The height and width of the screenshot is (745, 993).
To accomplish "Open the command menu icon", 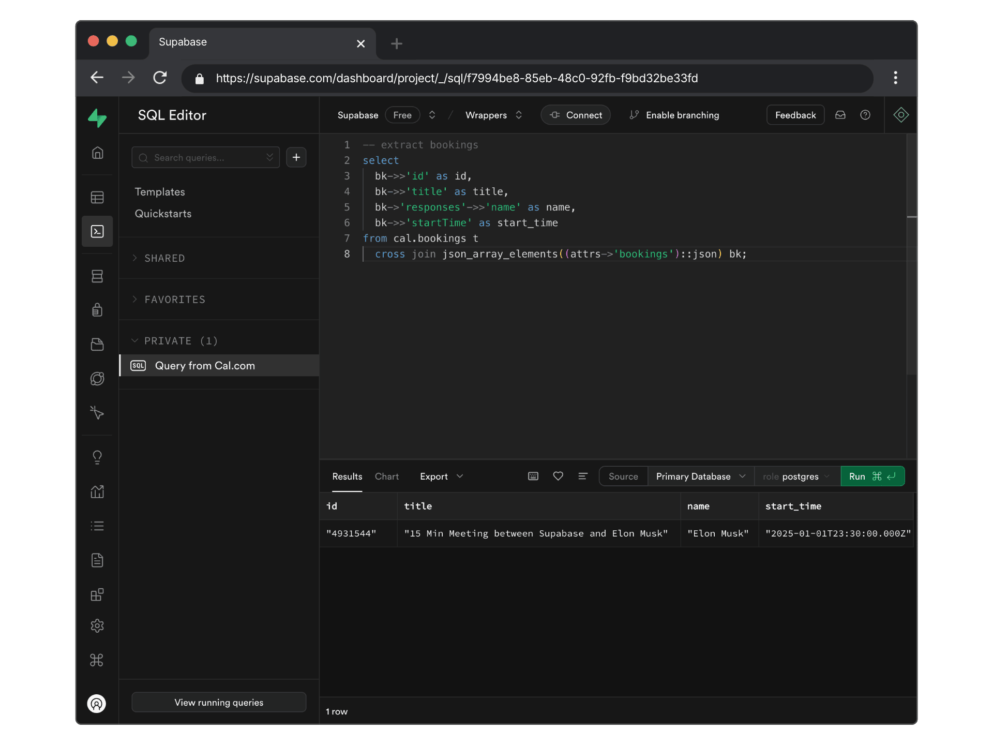I will coord(97,660).
